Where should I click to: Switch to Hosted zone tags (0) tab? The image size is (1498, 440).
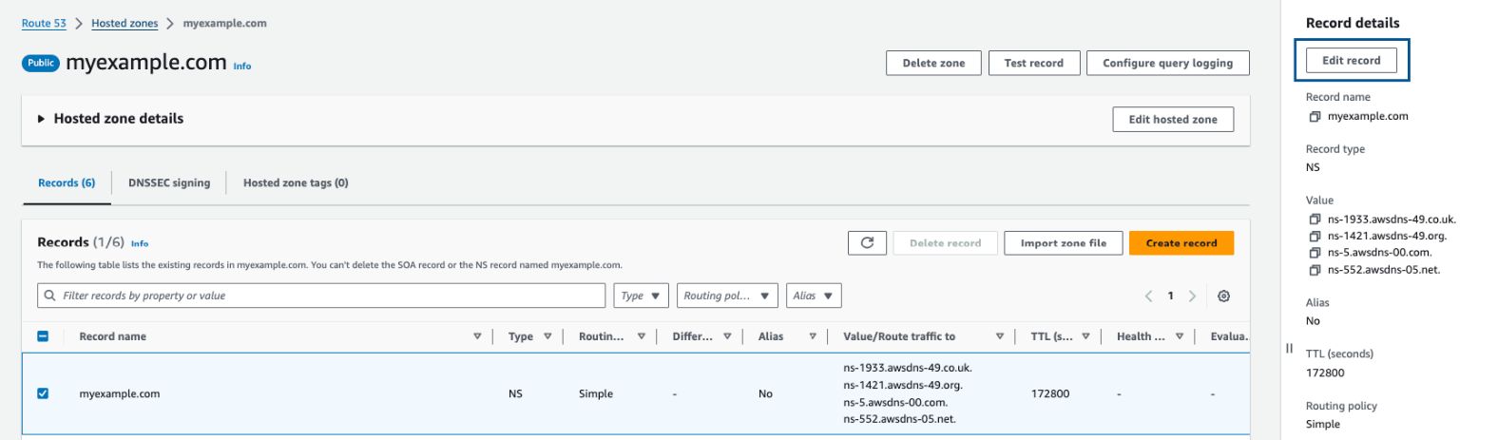[x=296, y=183]
